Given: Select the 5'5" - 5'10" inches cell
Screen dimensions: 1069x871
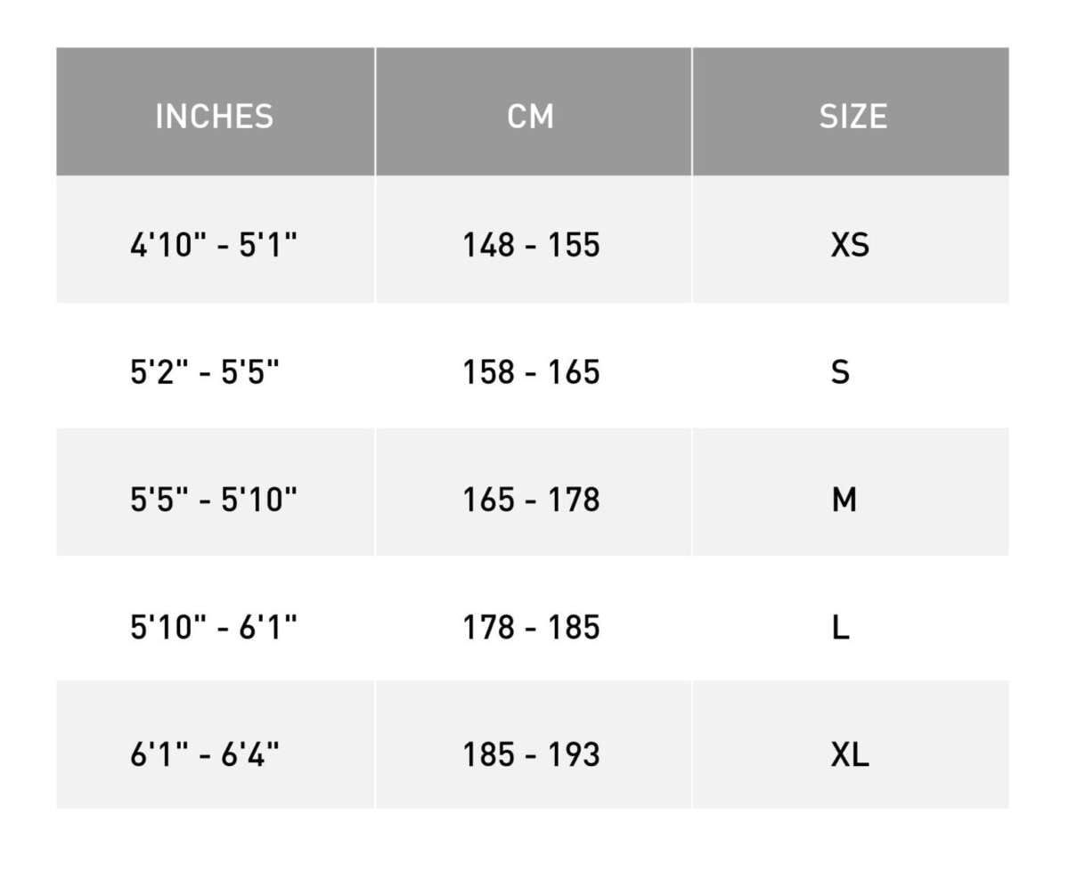Looking at the screenshot, I should [x=214, y=500].
